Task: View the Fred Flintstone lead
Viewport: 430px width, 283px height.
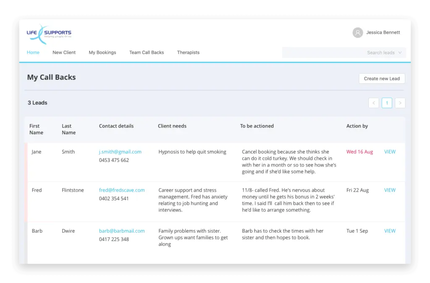Action: [390, 190]
